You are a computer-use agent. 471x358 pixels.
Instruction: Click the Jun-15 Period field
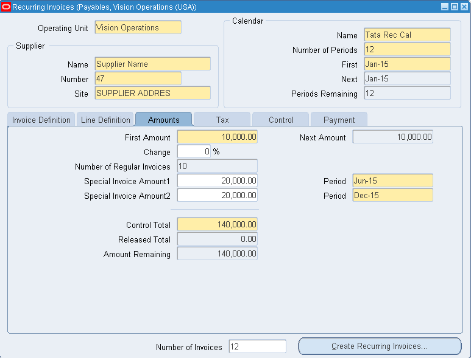[x=392, y=181]
